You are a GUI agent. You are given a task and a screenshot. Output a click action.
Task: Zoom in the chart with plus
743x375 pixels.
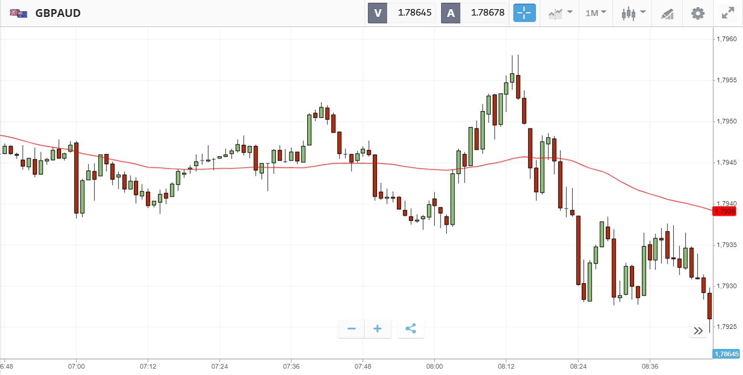tap(378, 329)
